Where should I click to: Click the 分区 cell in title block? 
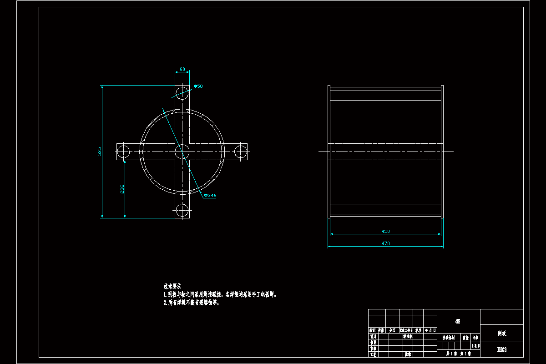coord(392,330)
